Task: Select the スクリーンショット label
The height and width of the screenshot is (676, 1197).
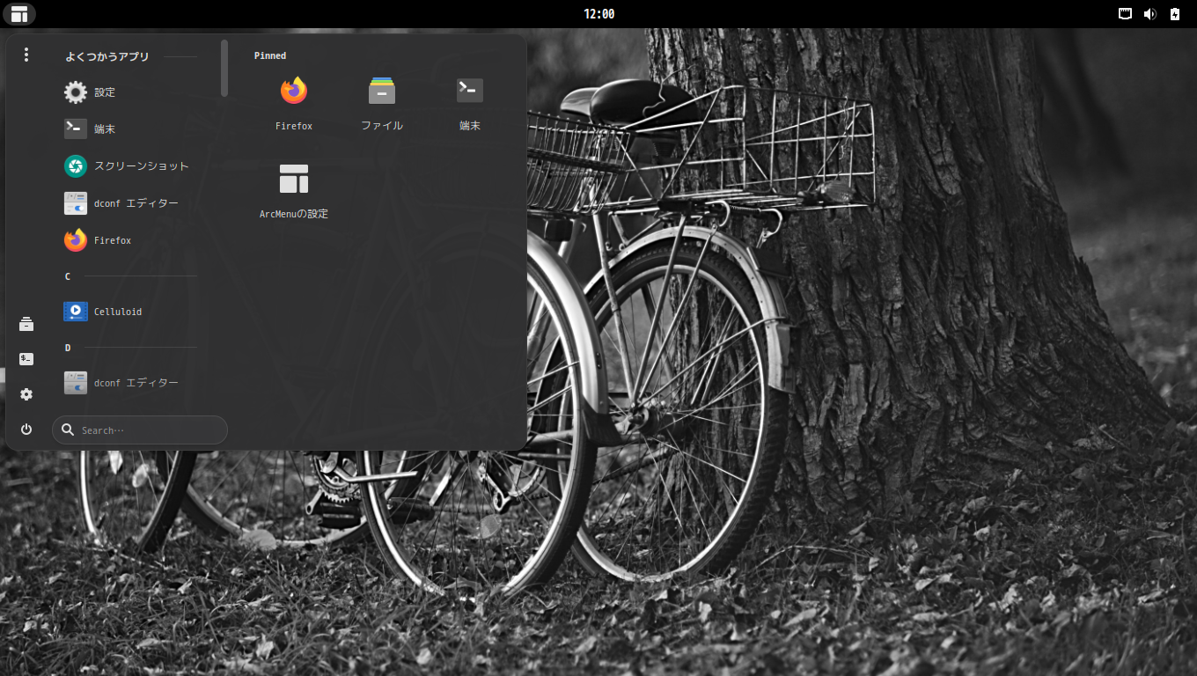Action: pyautogui.click(x=142, y=166)
